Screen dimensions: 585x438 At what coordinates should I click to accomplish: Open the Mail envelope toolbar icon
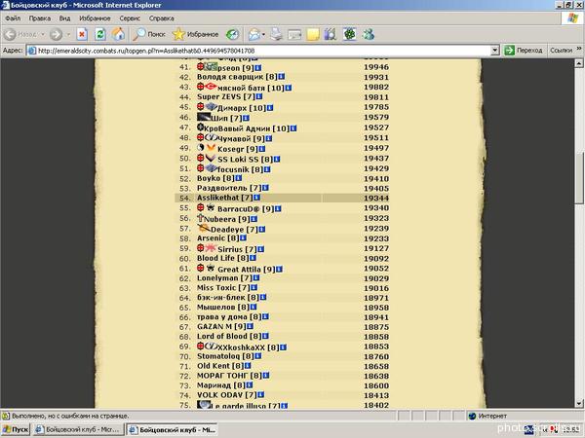pyautogui.click(x=254, y=35)
